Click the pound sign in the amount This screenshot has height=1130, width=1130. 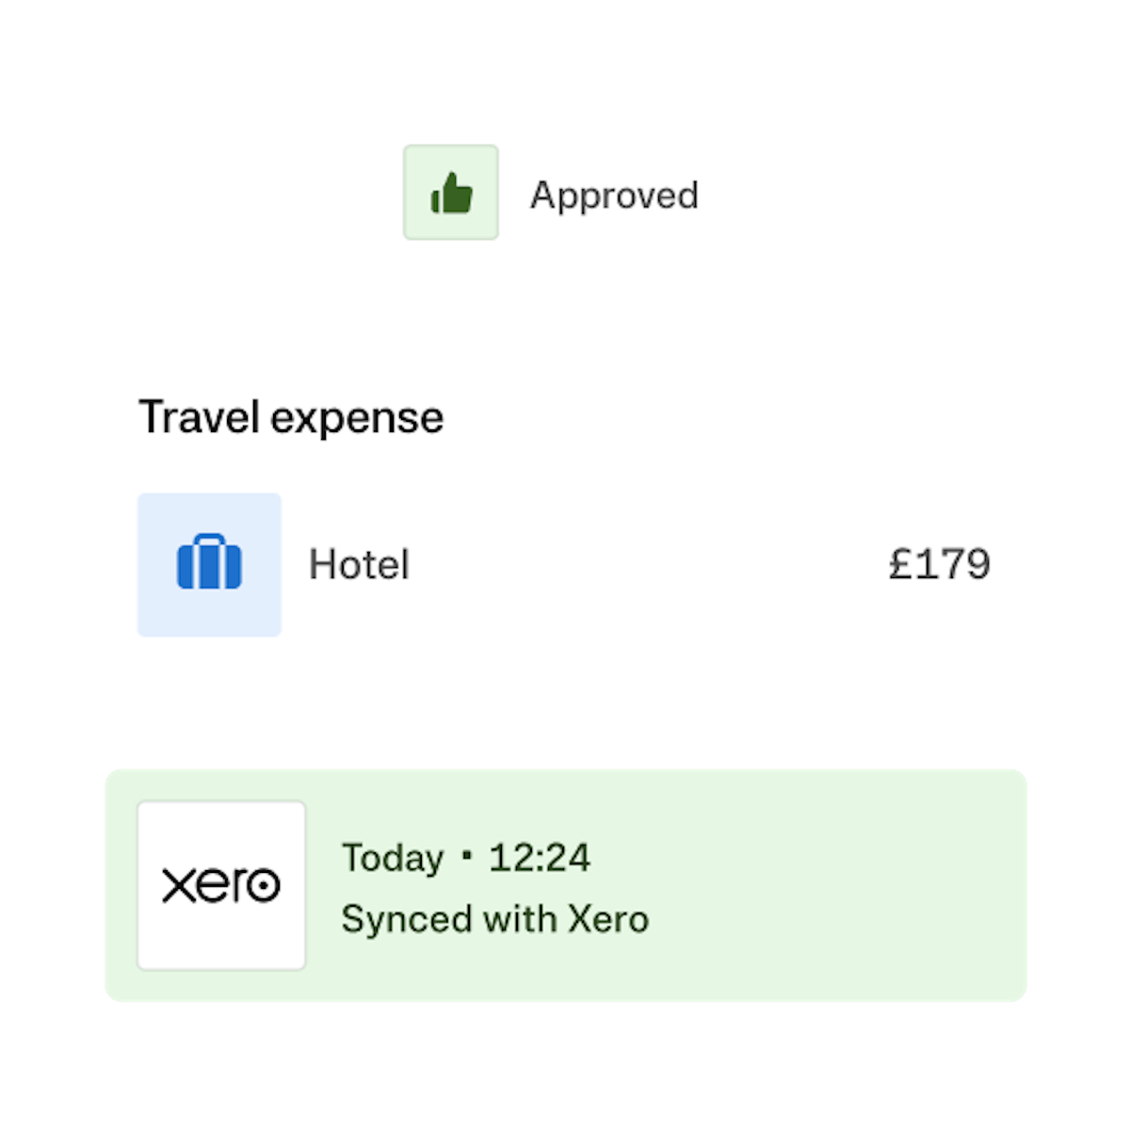(x=900, y=564)
